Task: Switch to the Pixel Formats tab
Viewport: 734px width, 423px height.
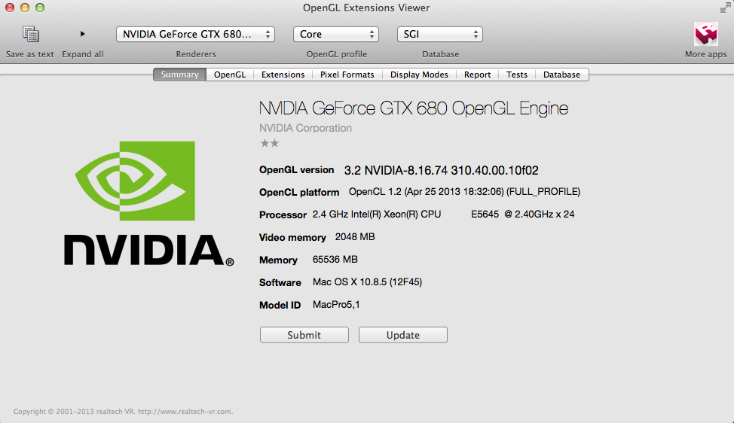Action: [x=347, y=75]
